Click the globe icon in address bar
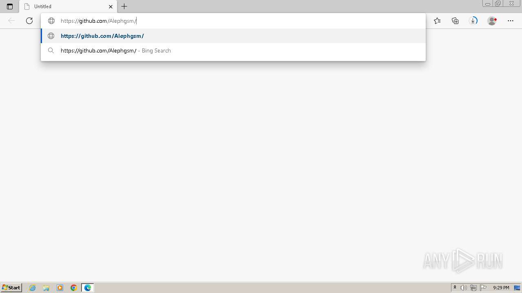This screenshot has height=293, width=522. click(51, 21)
